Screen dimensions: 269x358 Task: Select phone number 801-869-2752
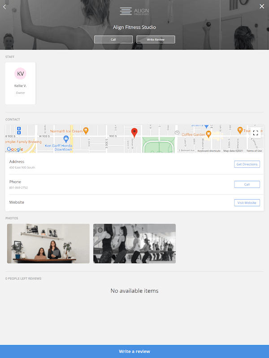point(18,188)
